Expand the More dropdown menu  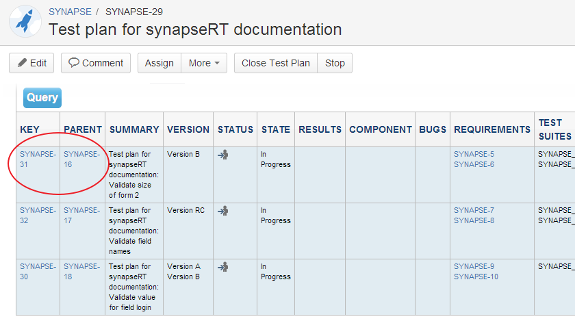(203, 63)
